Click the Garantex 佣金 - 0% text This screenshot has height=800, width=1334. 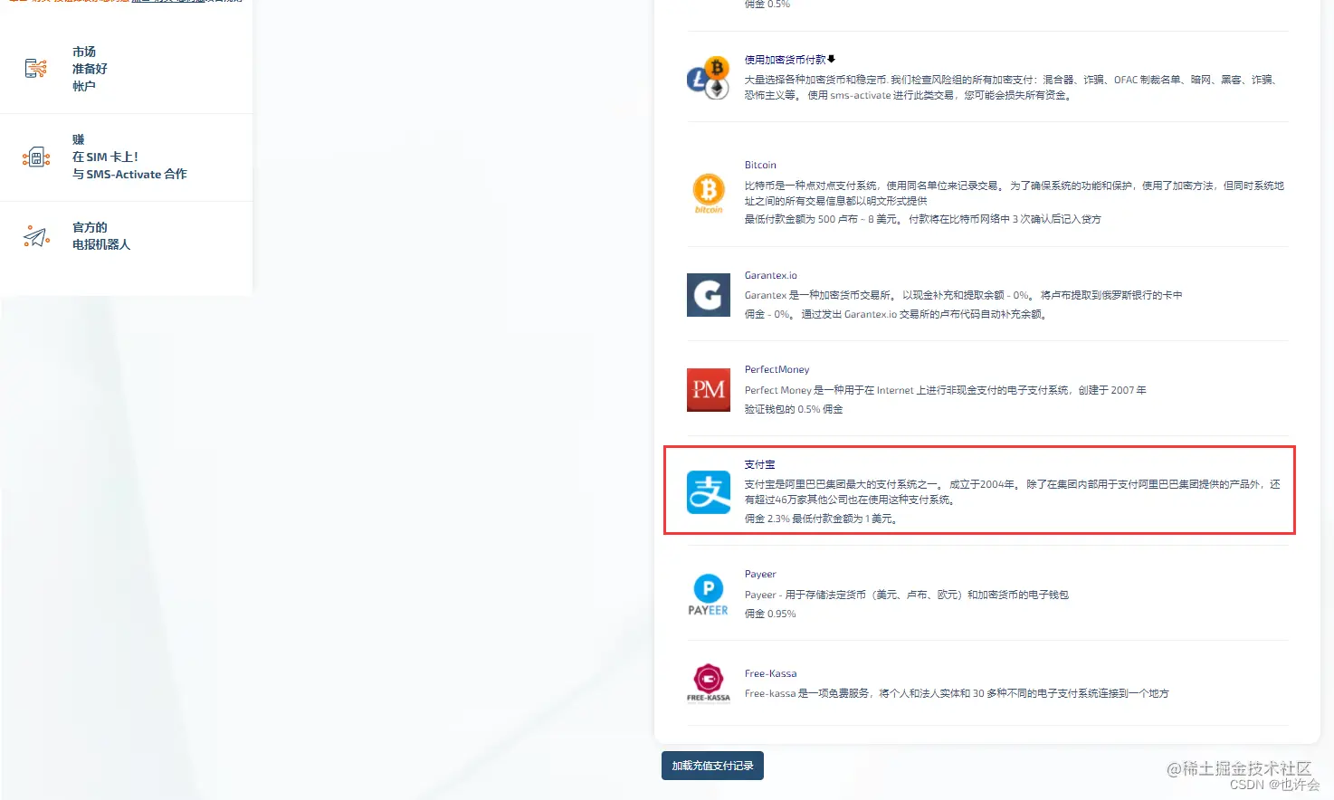896,314
